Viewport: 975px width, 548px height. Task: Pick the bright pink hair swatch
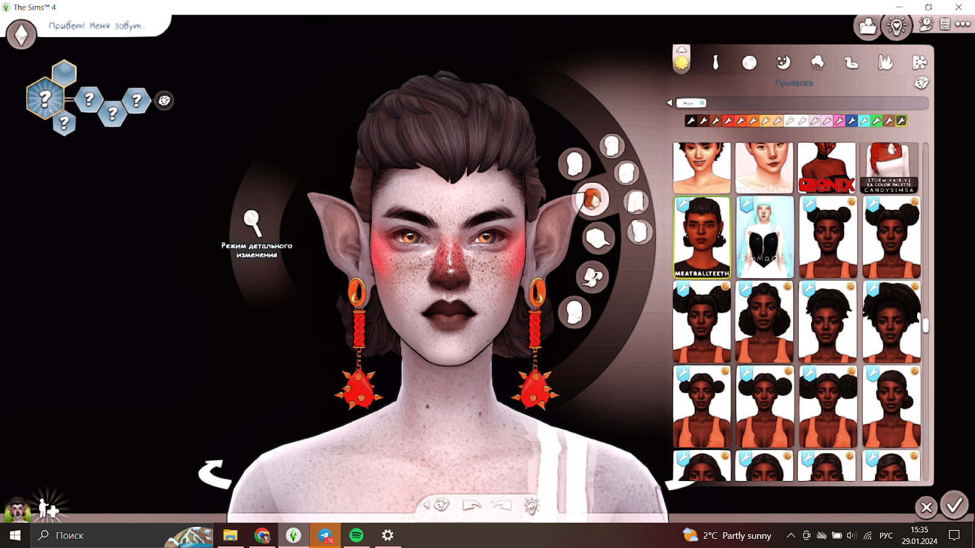point(839,121)
